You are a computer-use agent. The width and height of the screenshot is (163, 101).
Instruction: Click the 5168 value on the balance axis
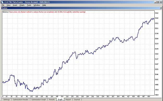(157, 54)
